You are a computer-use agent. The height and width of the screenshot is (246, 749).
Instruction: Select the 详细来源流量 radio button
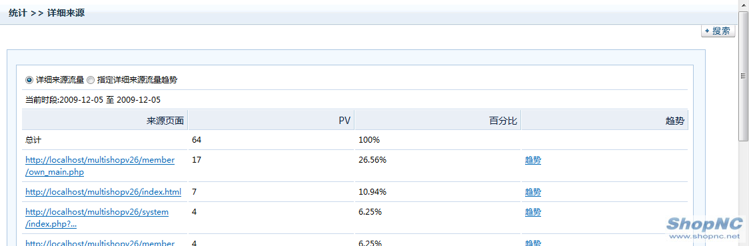[29, 80]
